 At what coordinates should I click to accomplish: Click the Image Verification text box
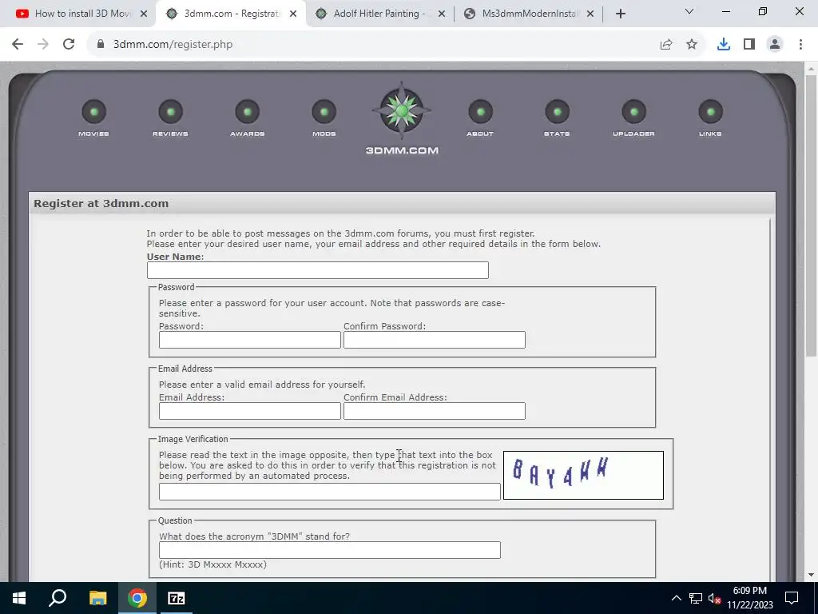[x=330, y=492]
